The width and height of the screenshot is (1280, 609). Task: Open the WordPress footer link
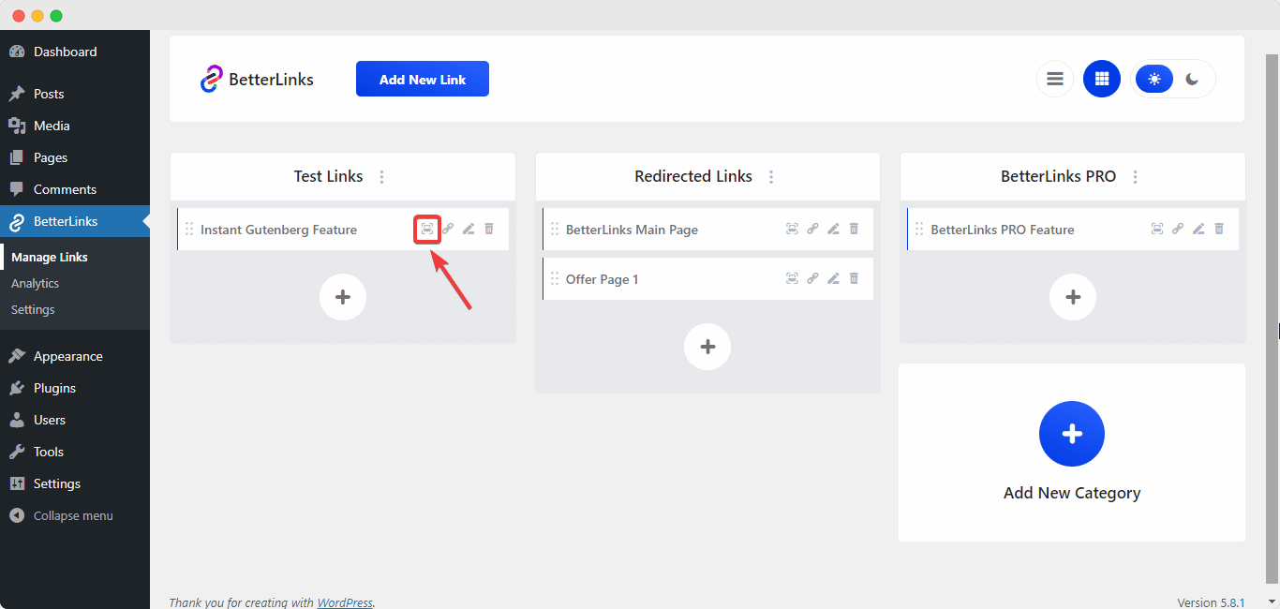tap(344, 602)
